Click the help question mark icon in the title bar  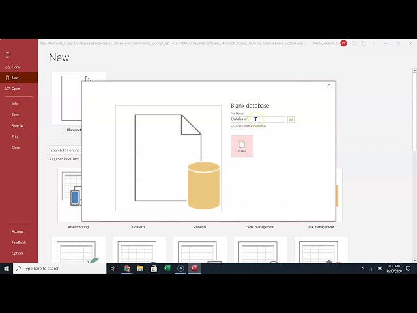373,44
